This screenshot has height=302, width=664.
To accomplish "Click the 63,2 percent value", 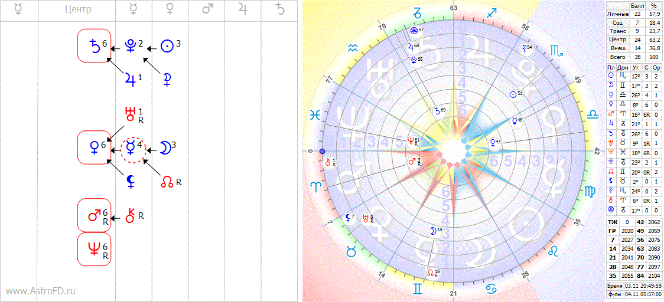I will coord(653,40).
